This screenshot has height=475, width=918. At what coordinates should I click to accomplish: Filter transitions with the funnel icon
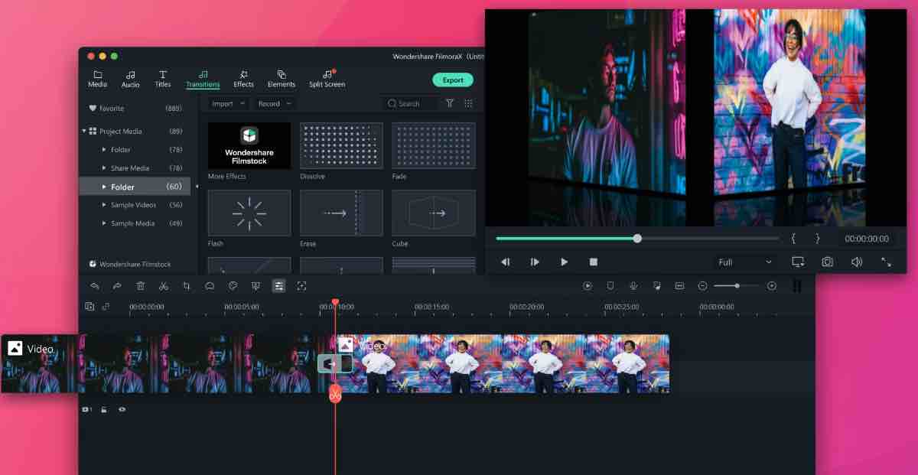(450, 103)
